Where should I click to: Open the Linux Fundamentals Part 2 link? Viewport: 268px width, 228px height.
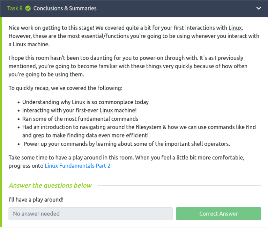pyautogui.click(x=77, y=166)
